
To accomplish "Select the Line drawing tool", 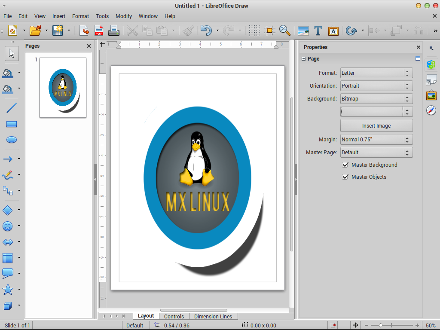I will click(12, 108).
